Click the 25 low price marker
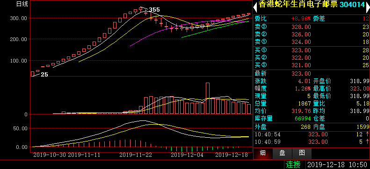370x169 pixels. [44, 75]
